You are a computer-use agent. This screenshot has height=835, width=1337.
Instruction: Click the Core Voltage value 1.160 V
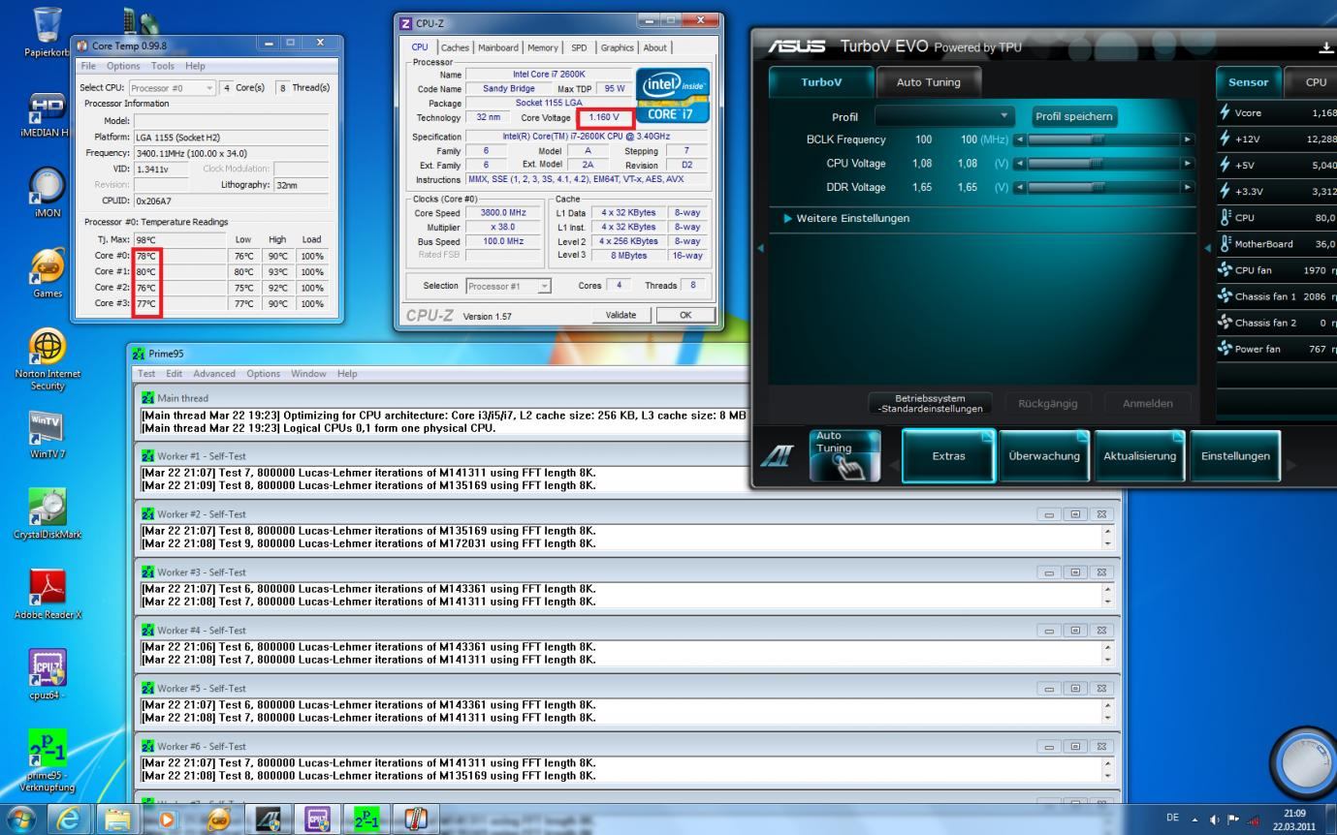pos(604,117)
